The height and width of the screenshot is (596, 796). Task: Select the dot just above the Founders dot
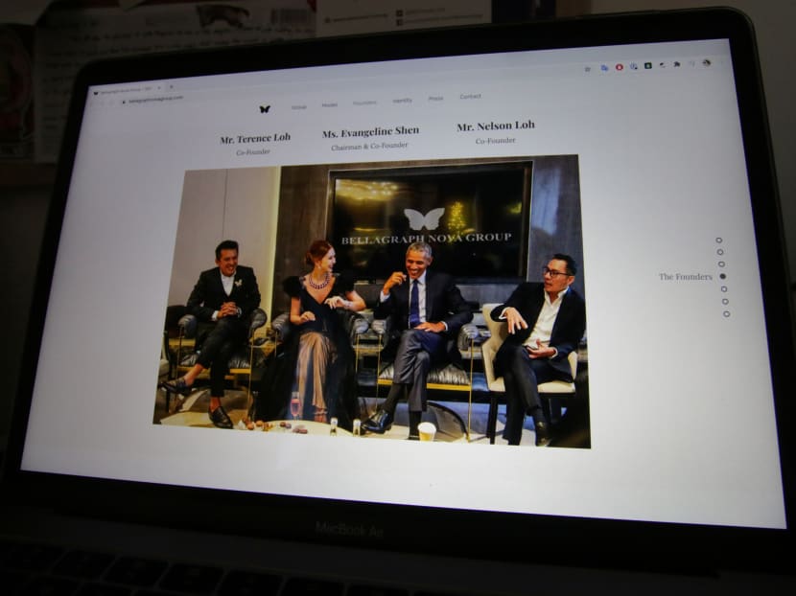coord(721,264)
